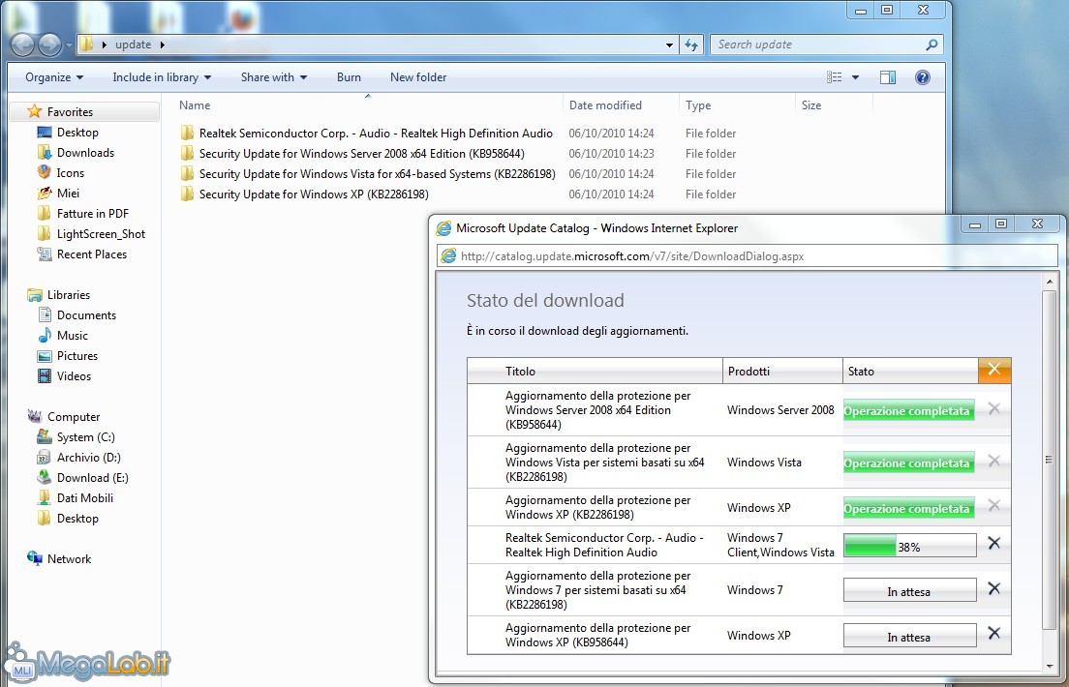Click scrollbar down arrow in download dialog
This screenshot has height=687, width=1069.
click(1049, 665)
